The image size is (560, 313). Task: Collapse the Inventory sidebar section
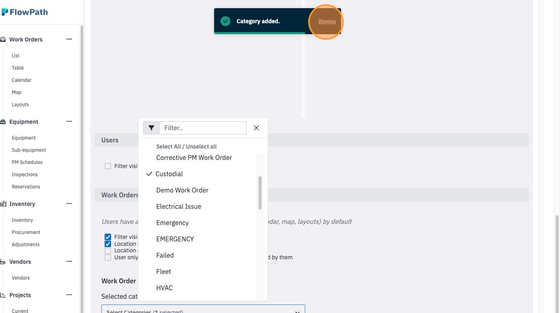click(69, 203)
